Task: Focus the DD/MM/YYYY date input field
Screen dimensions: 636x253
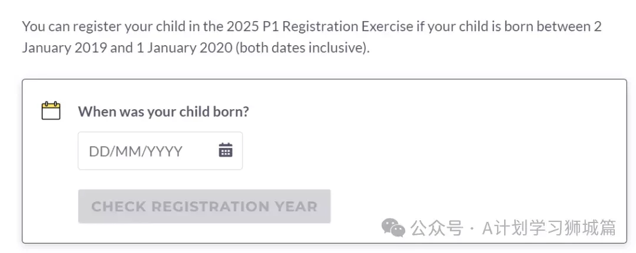Action: pos(160,151)
